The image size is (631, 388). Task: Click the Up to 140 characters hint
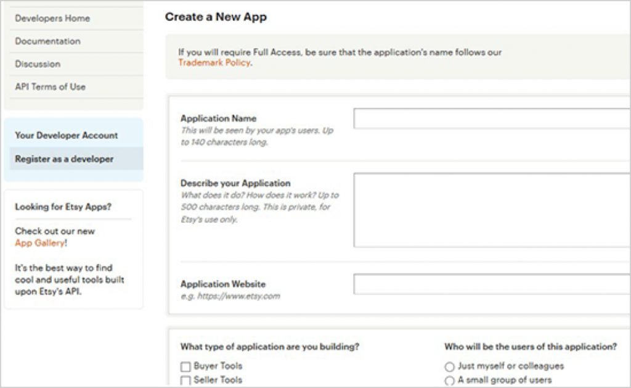coord(257,136)
